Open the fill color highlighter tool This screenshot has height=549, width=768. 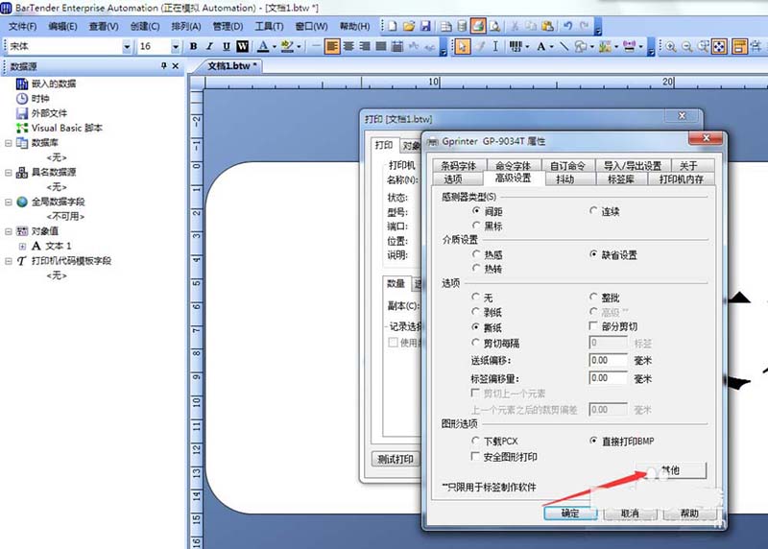(287, 46)
